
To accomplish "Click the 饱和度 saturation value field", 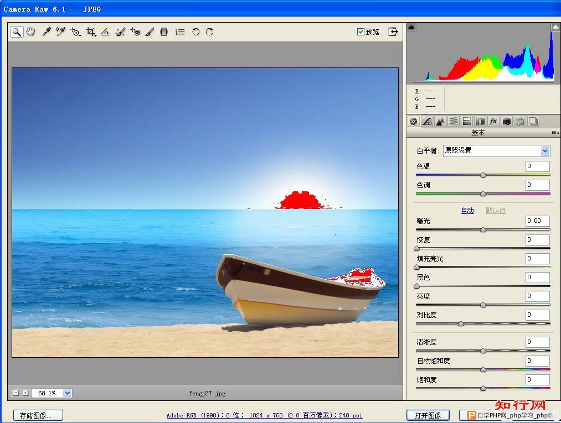I will click(537, 380).
